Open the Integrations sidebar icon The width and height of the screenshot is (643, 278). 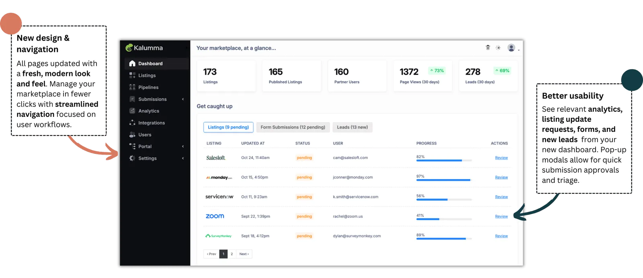click(132, 123)
